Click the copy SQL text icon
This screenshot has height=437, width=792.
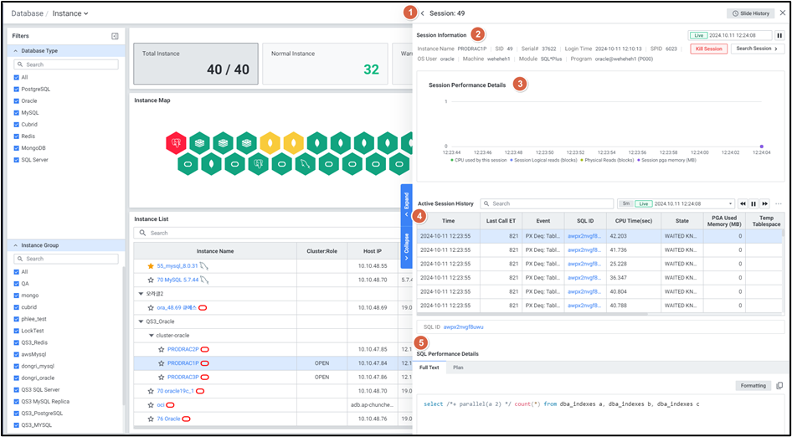click(779, 386)
